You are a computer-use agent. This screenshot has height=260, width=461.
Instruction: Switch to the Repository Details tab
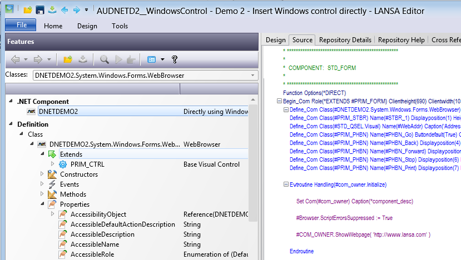coord(345,40)
